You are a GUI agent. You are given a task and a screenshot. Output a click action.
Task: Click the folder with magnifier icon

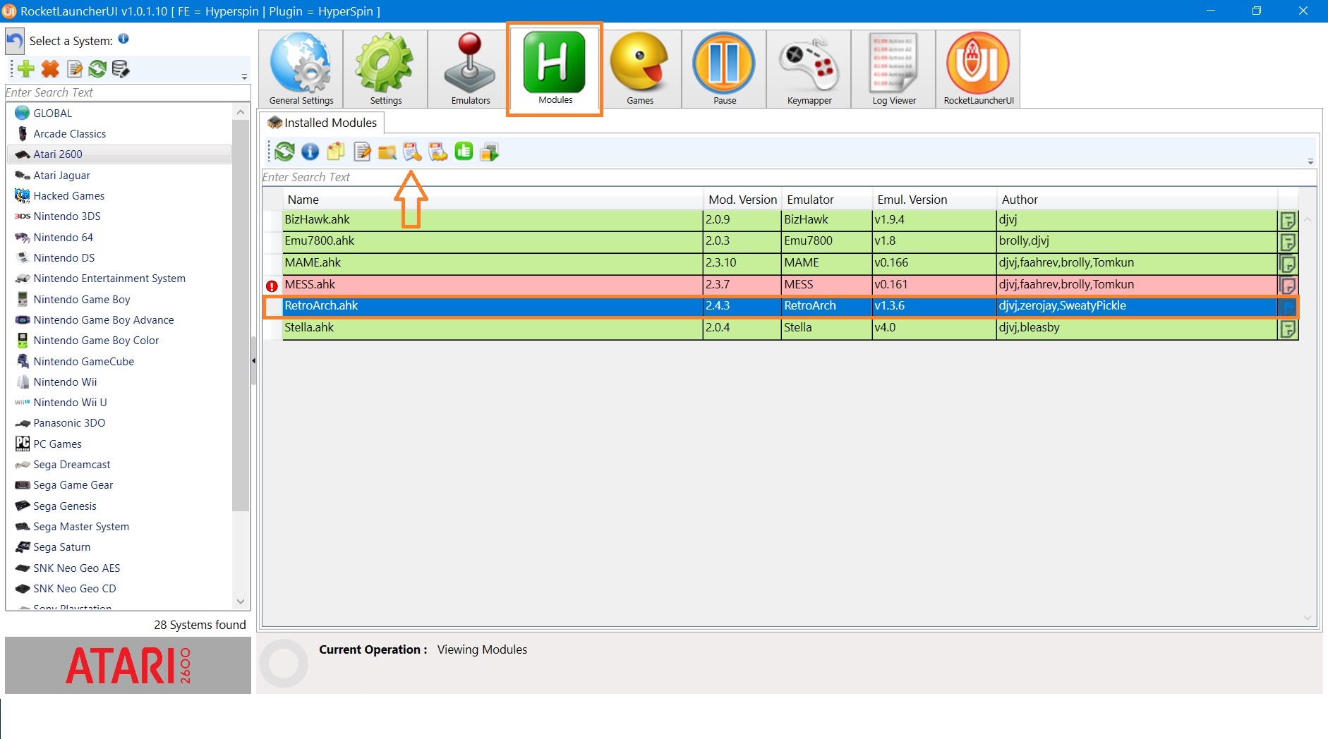tap(387, 152)
